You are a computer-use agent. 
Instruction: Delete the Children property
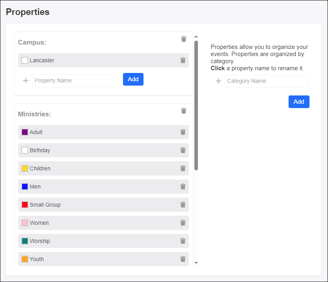(x=183, y=168)
